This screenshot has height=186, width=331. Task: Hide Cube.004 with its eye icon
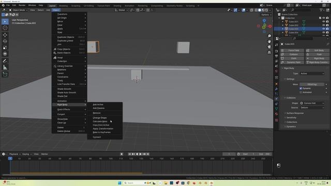click(x=323, y=32)
